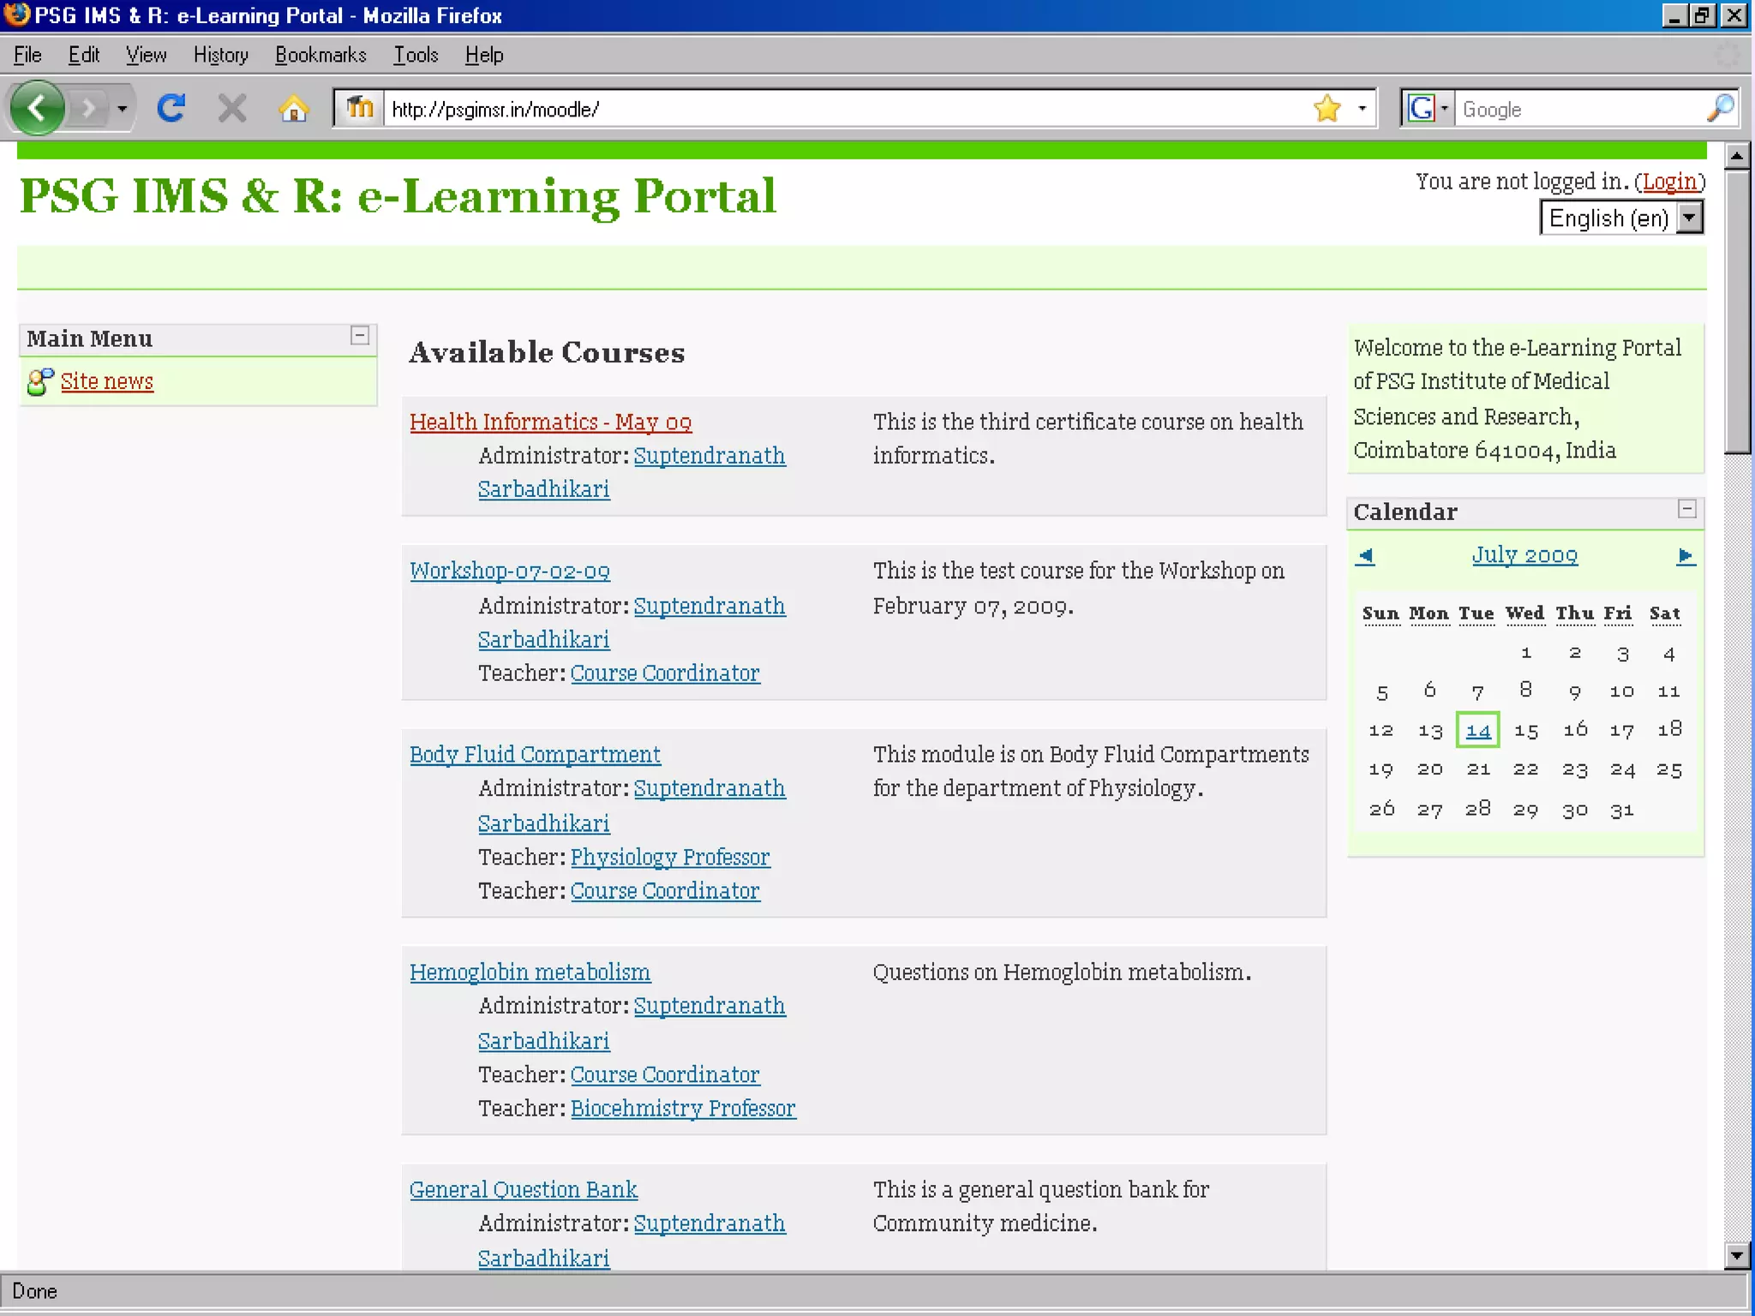1755x1316 pixels.
Task: Open the Google search engine selector dropdown
Action: coord(1444,109)
